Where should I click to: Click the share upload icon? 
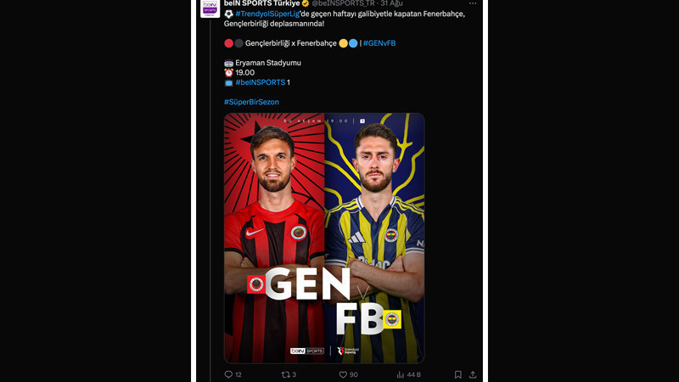473,374
